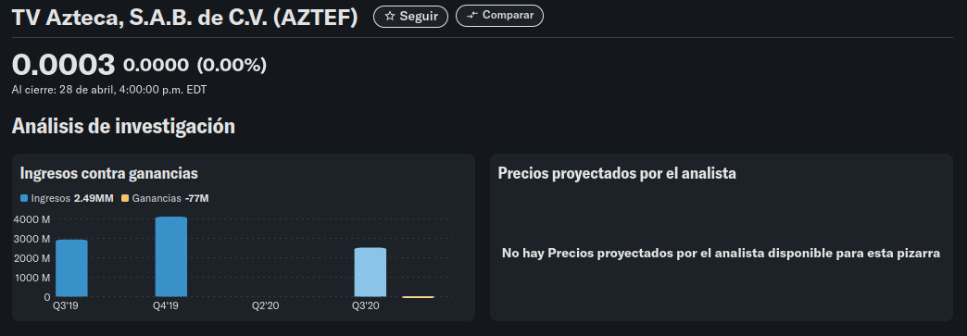This screenshot has width=967, height=336.
Task: Select the Q4'19 revenue bar
Action: point(170,256)
